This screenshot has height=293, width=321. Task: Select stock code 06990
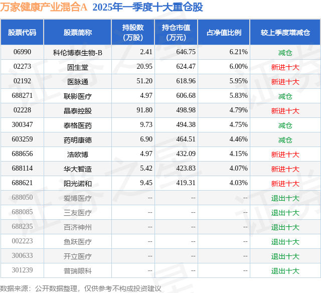click(x=22, y=52)
